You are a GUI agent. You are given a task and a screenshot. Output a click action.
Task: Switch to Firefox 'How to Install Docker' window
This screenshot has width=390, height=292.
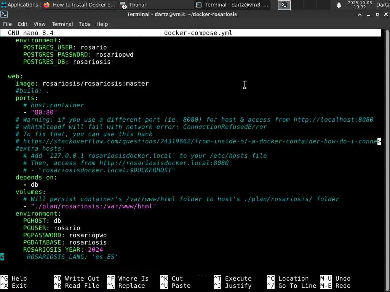80,5
